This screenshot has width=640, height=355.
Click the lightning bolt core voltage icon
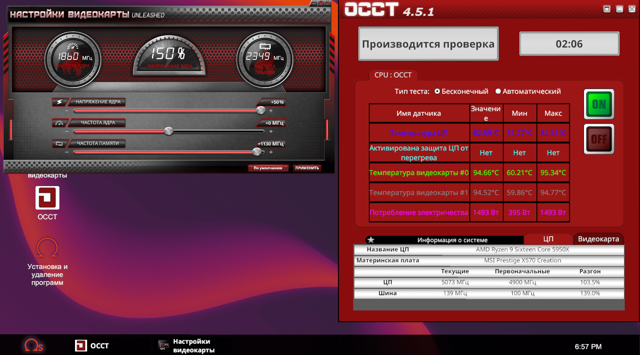[59, 102]
